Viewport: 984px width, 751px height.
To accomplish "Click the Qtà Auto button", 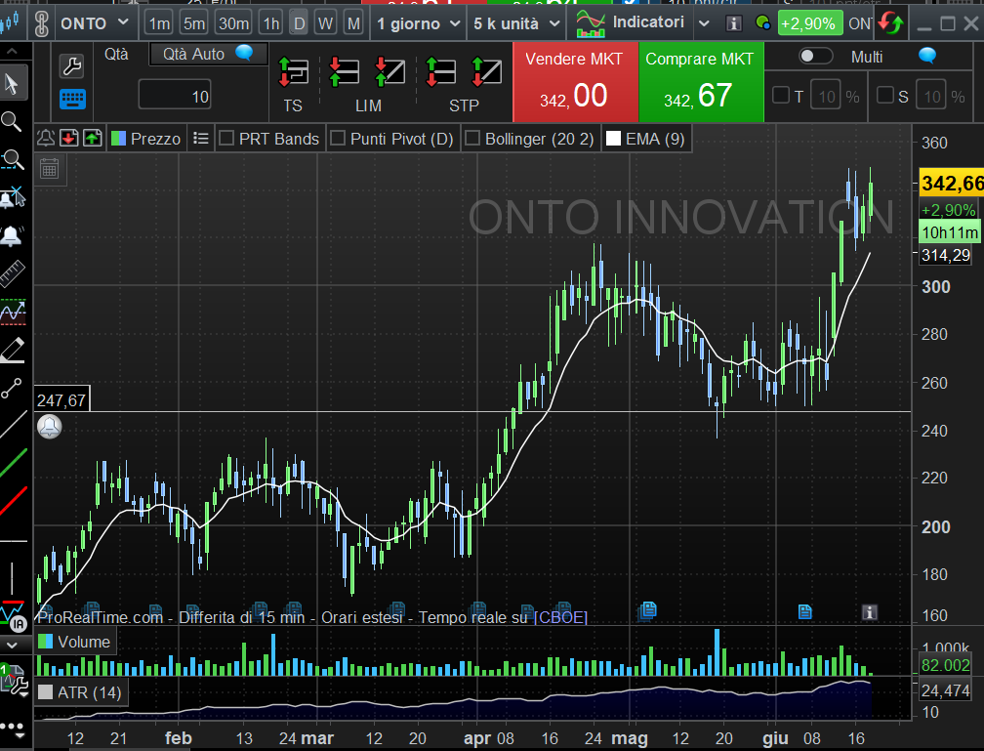I will (x=208, y=54).
